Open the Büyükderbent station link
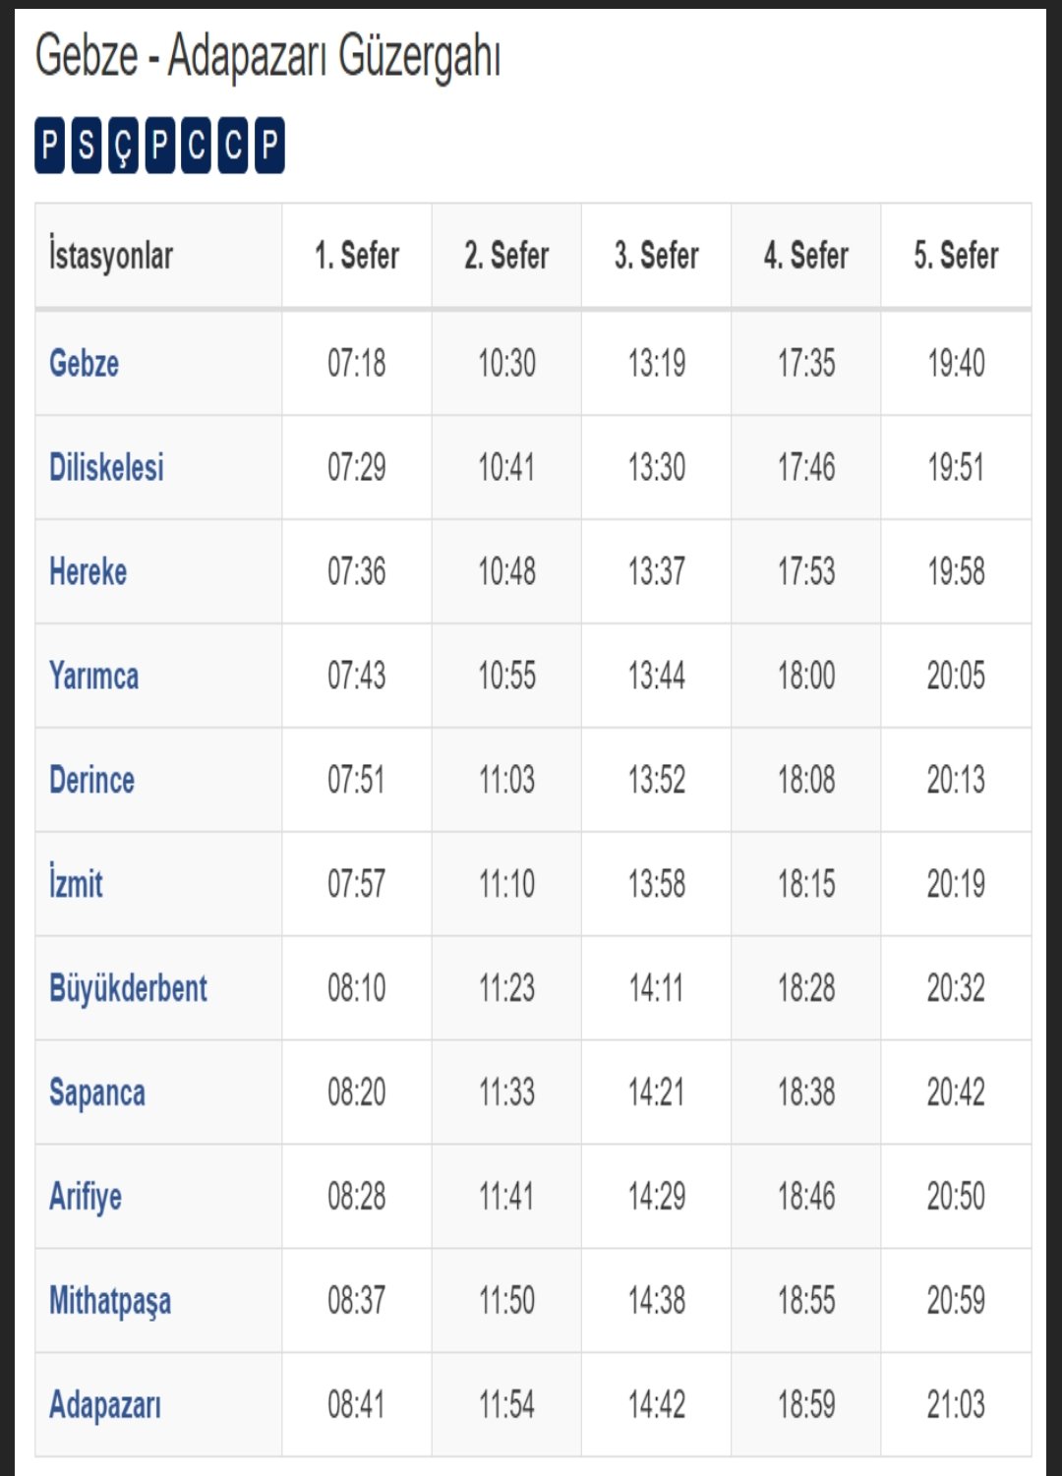 128,988
